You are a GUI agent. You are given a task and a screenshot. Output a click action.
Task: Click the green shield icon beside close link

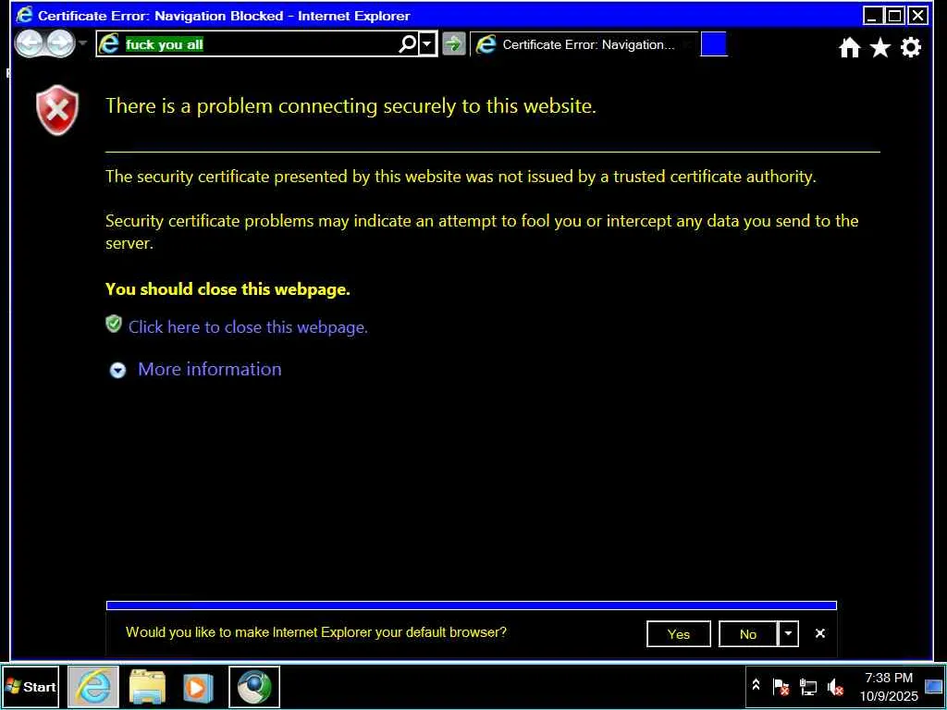114,324
